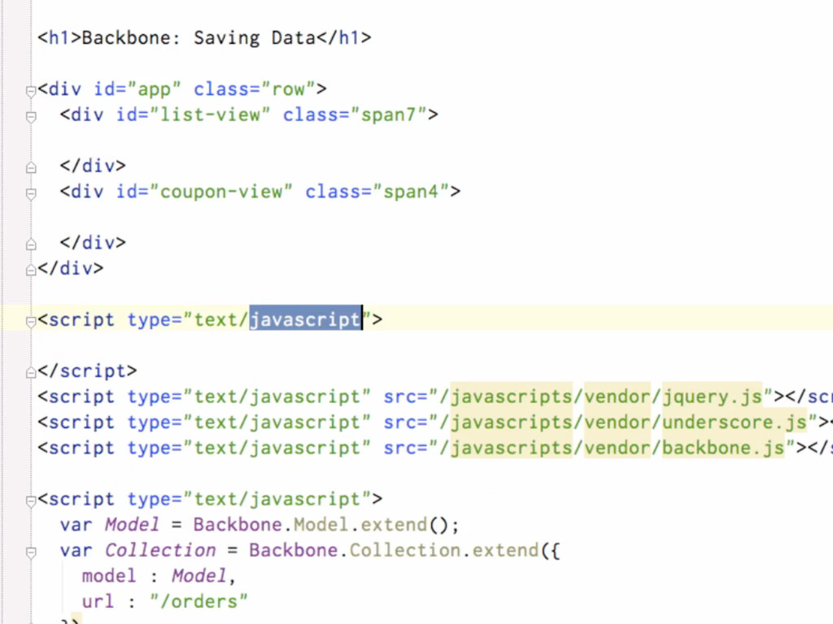833x624 pixels.
Task: Click the blank line inside coupon-view div
Action: point(416,217)
